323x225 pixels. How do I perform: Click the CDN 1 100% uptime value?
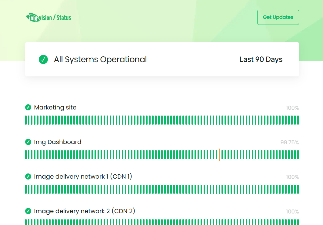[292, 177]
